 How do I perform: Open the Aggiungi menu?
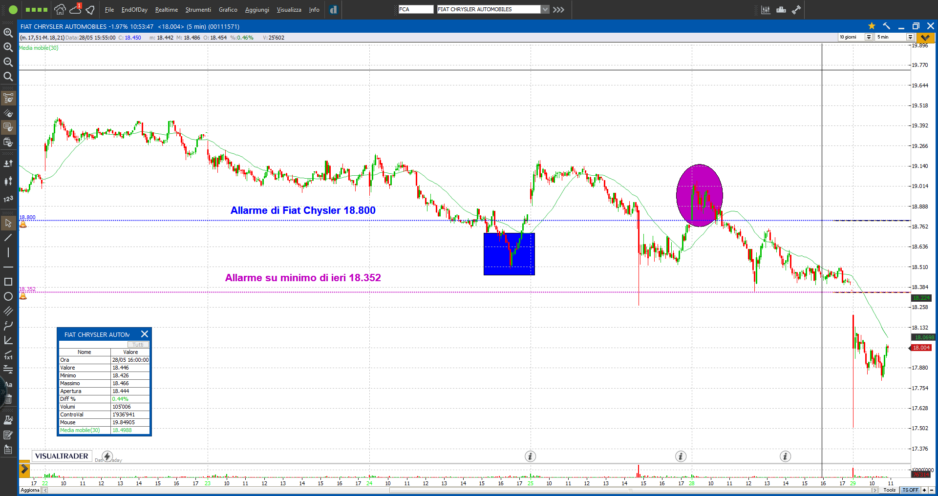point(257,10)
